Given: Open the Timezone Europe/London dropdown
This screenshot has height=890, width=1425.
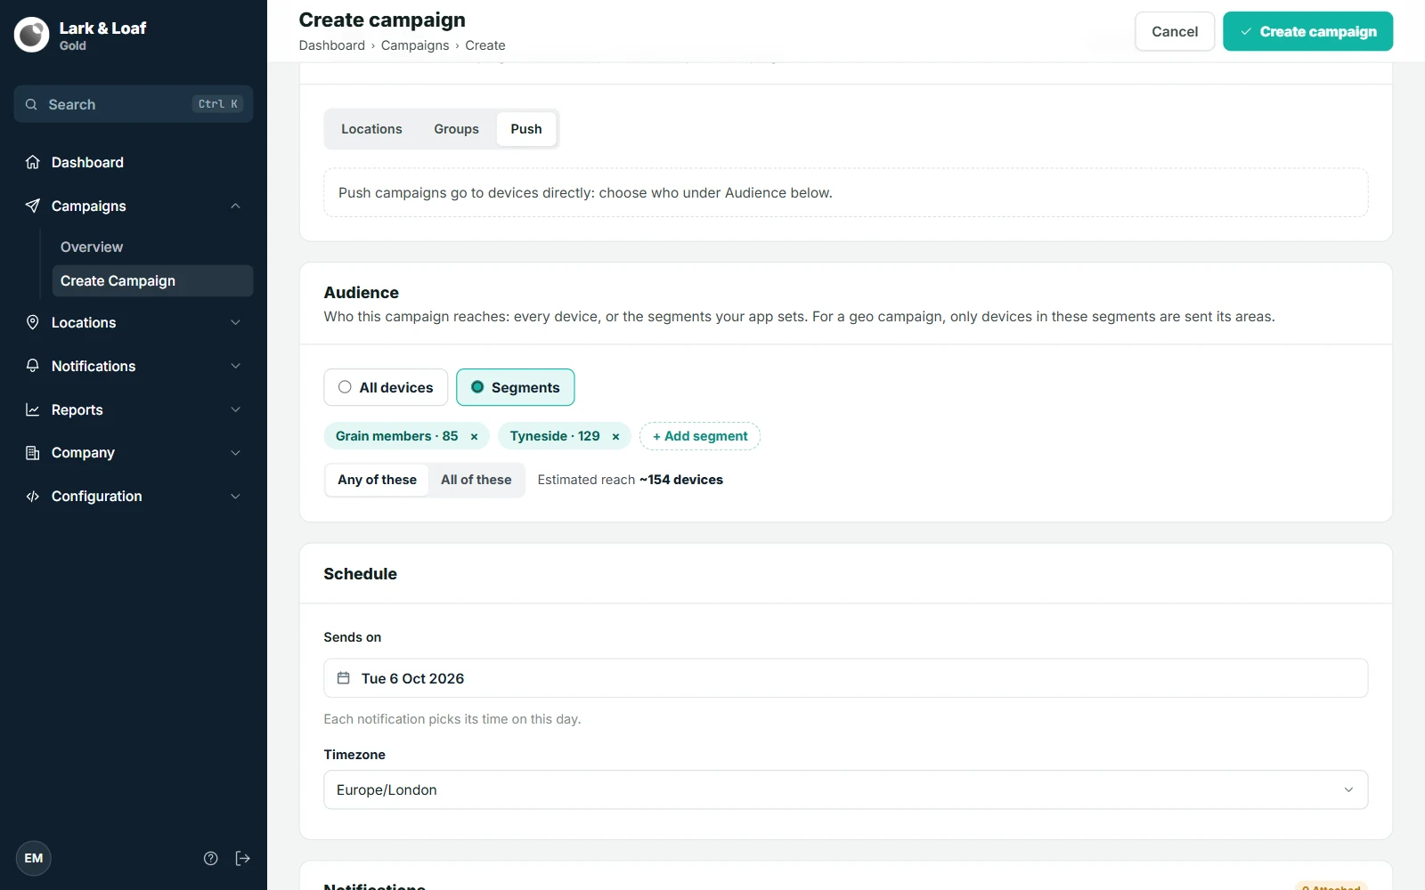Looking at the screenshot, I should tap(846, 789).
